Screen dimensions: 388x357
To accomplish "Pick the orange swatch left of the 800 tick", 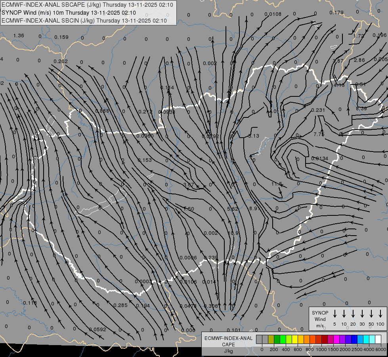I will coord(307,339).
